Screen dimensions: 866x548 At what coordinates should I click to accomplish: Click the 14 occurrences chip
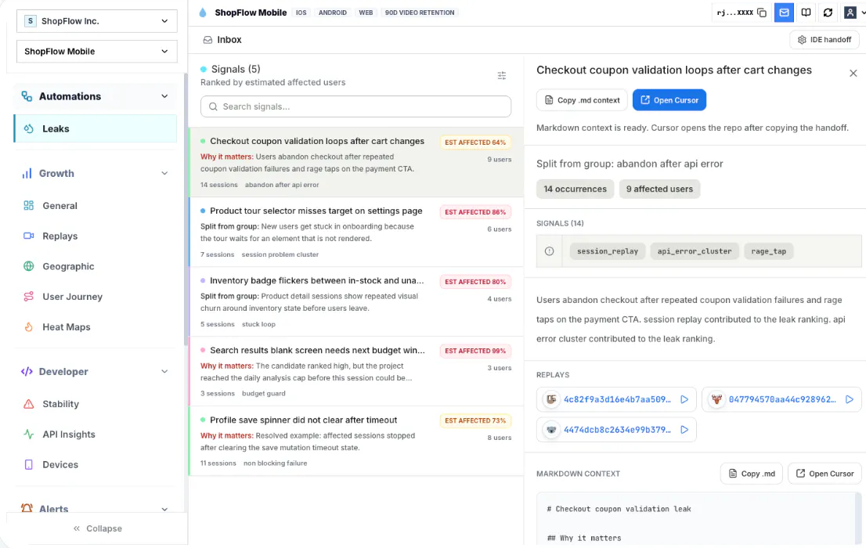tap(575, 189)
